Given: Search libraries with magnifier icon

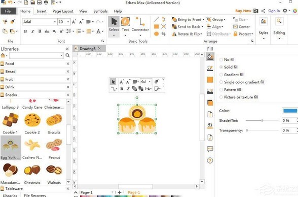Looking at the screenshot, I should (x=67, y=55).
